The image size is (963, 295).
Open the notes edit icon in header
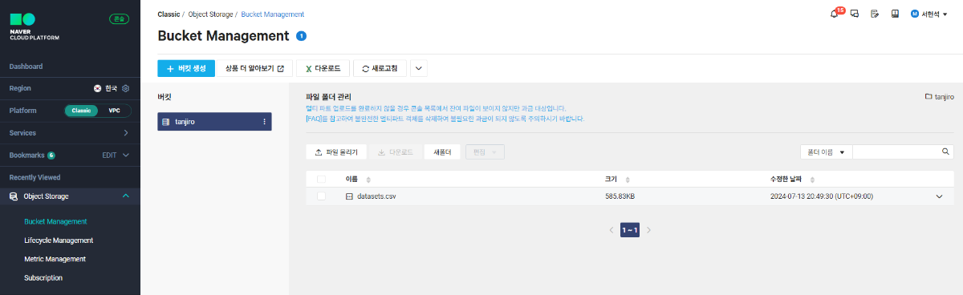pos(875,14)
